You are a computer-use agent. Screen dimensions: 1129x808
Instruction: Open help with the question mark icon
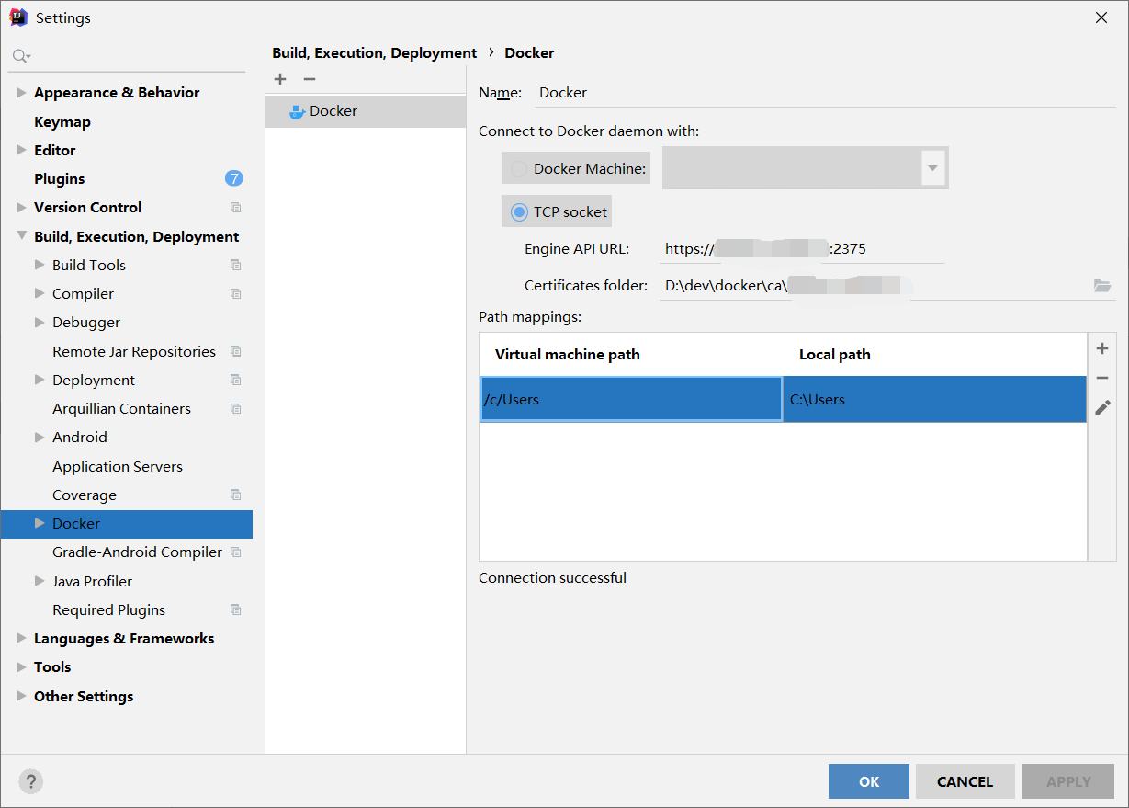point(31,781)
